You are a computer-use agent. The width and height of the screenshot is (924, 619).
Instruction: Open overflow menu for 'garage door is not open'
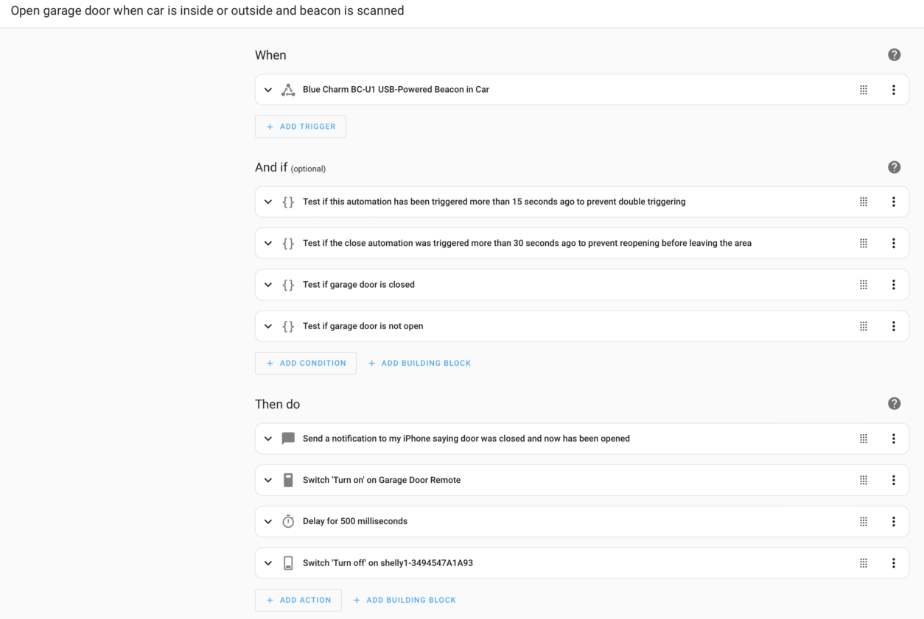tap(893, 326)
